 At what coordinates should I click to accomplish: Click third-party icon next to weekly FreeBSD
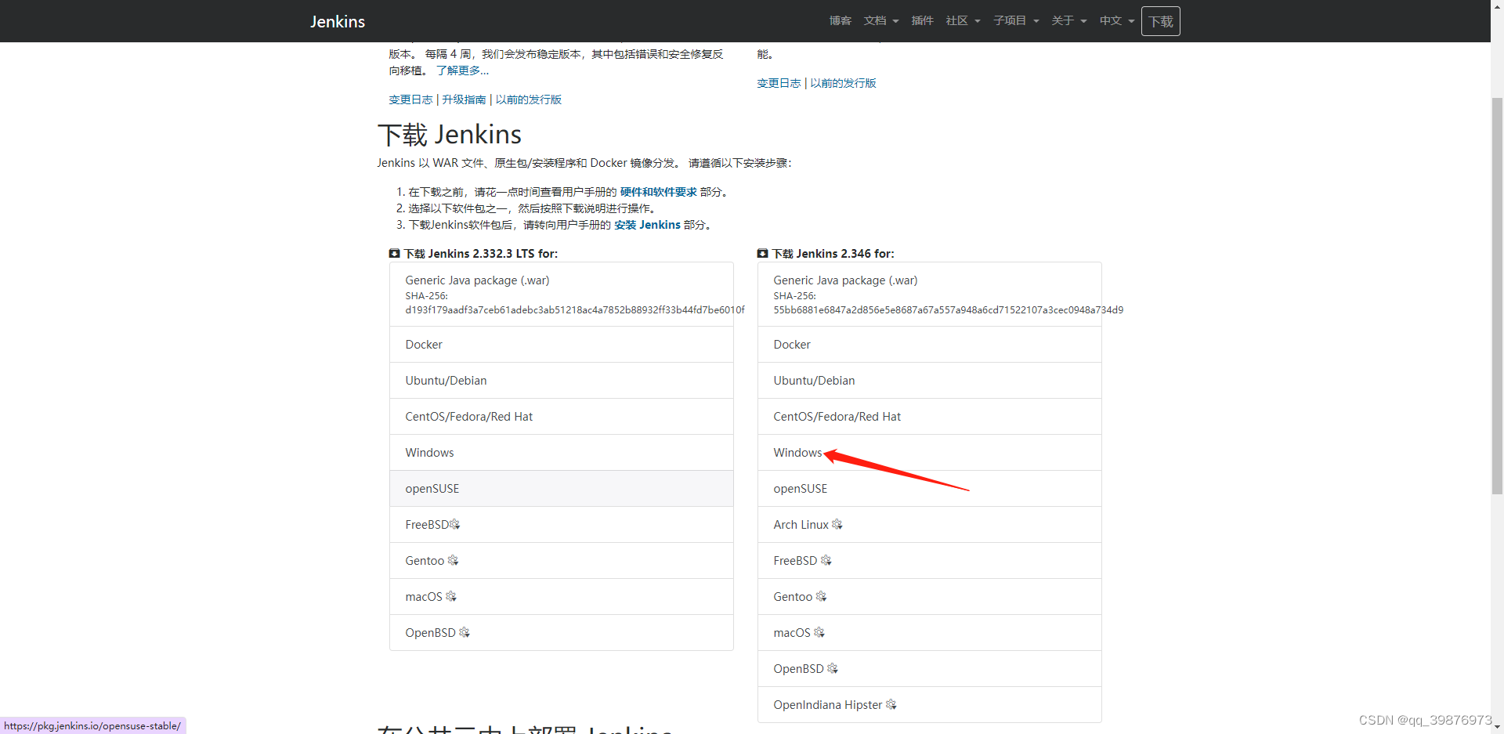point(826,560)
